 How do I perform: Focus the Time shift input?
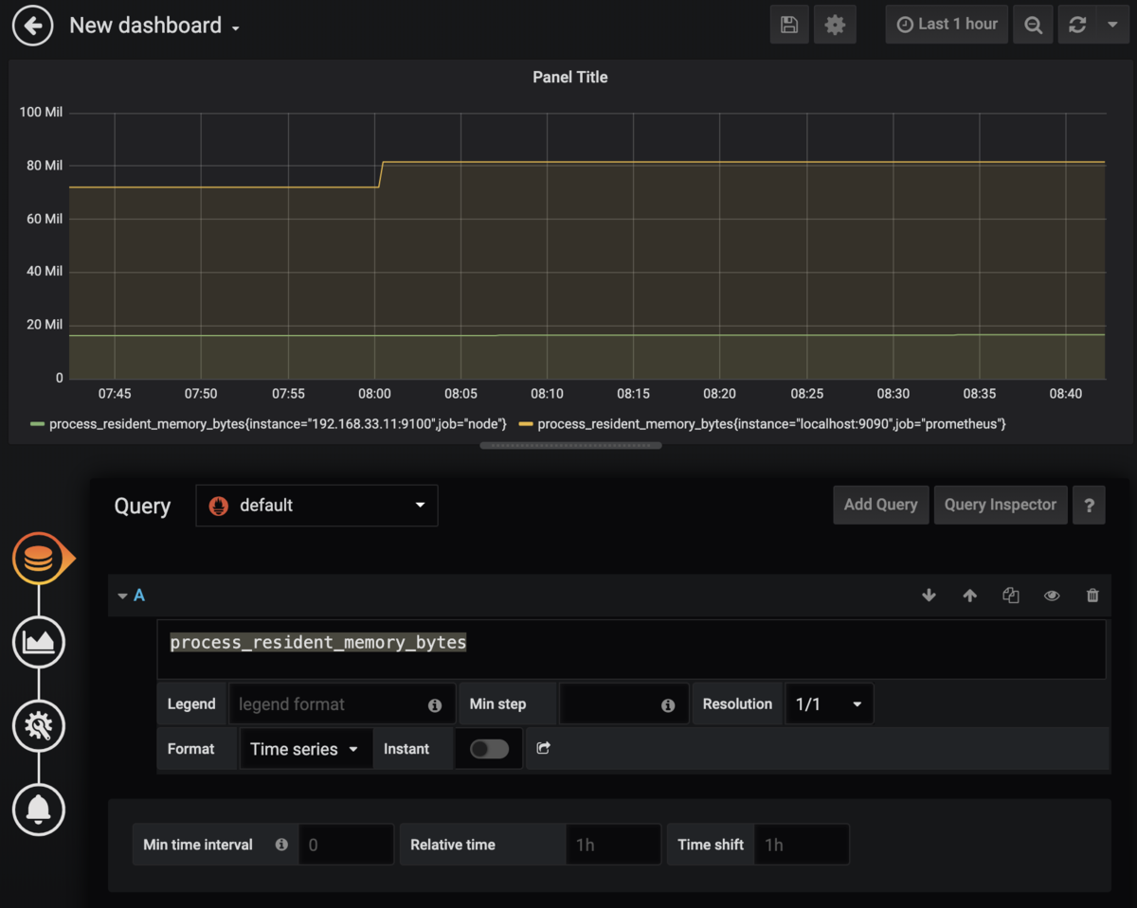coord(802,845)
